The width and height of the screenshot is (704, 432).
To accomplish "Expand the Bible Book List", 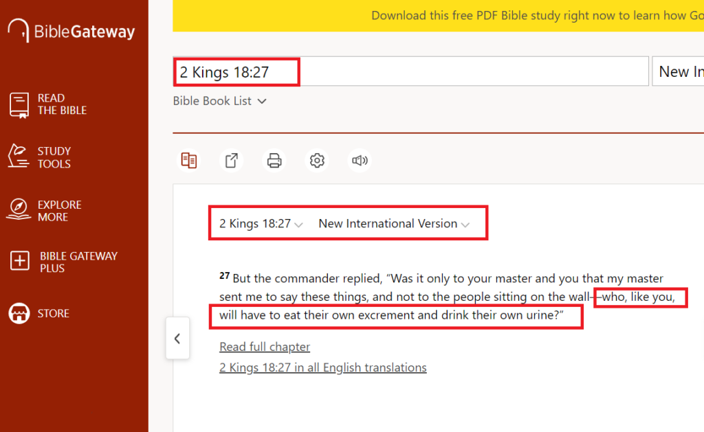I will (x=220, y=101).
